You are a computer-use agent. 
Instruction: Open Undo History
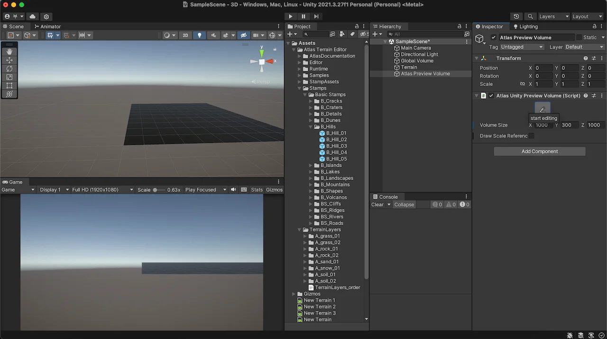[516, 17]
